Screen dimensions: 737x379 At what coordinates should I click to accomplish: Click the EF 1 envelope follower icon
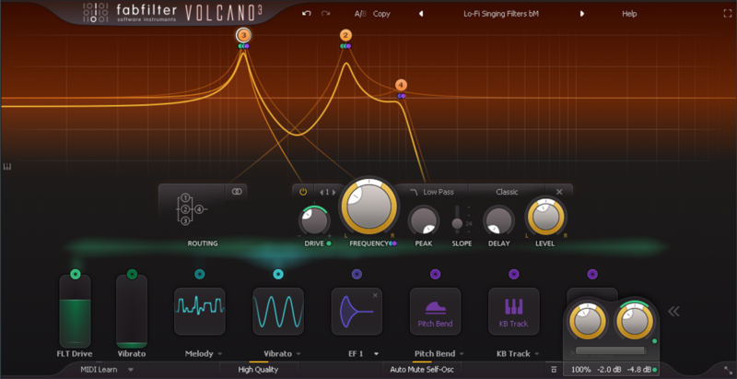pos(357,312)
